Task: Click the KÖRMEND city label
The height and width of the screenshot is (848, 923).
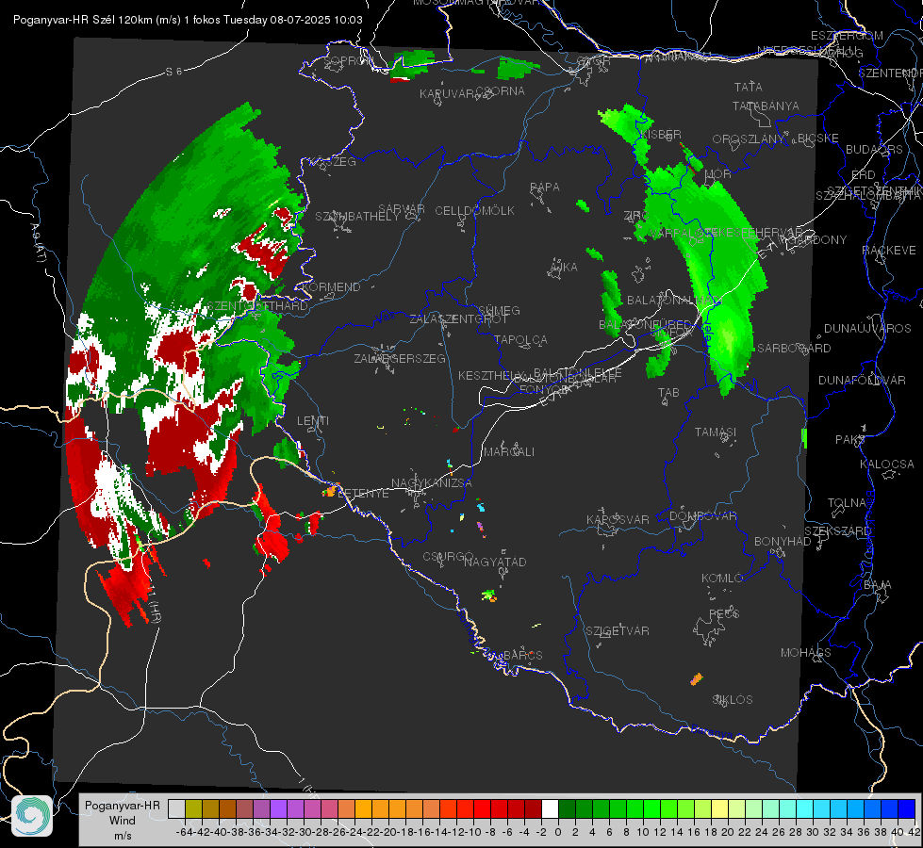Action: pos(332,287)
